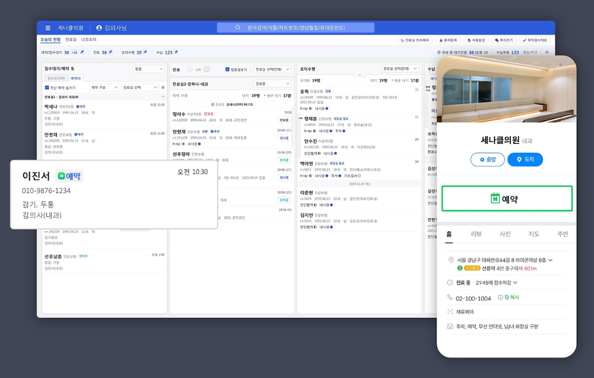Open 진료실 선택(전체) dropdown in 진료 panel
Viewport: 594px width, 378px height.
273,70
